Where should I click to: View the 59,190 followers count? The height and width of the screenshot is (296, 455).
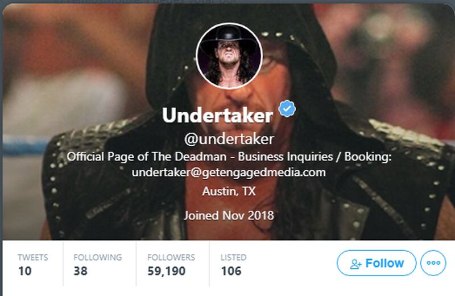[167, 271]
